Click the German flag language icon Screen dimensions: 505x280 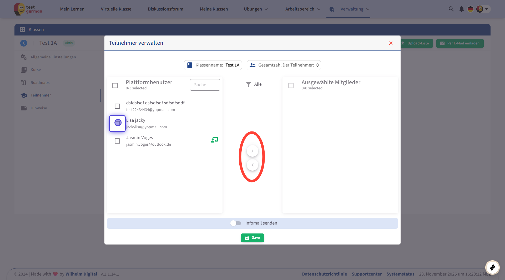click(470, 9)
